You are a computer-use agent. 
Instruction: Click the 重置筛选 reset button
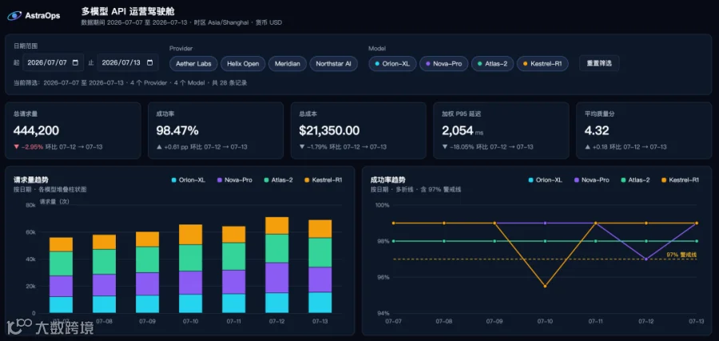599,63
